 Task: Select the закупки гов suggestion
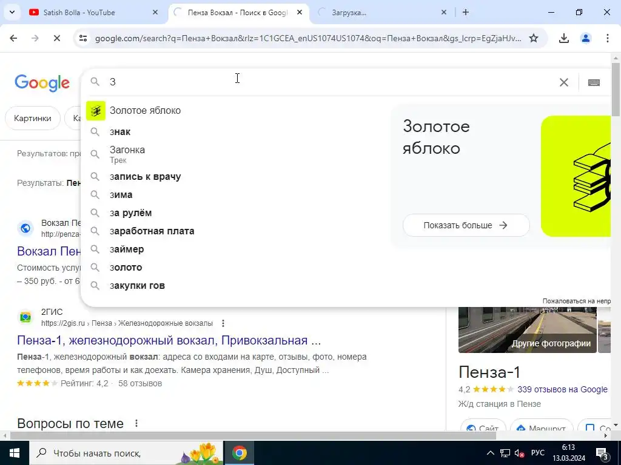coord(238,286)
